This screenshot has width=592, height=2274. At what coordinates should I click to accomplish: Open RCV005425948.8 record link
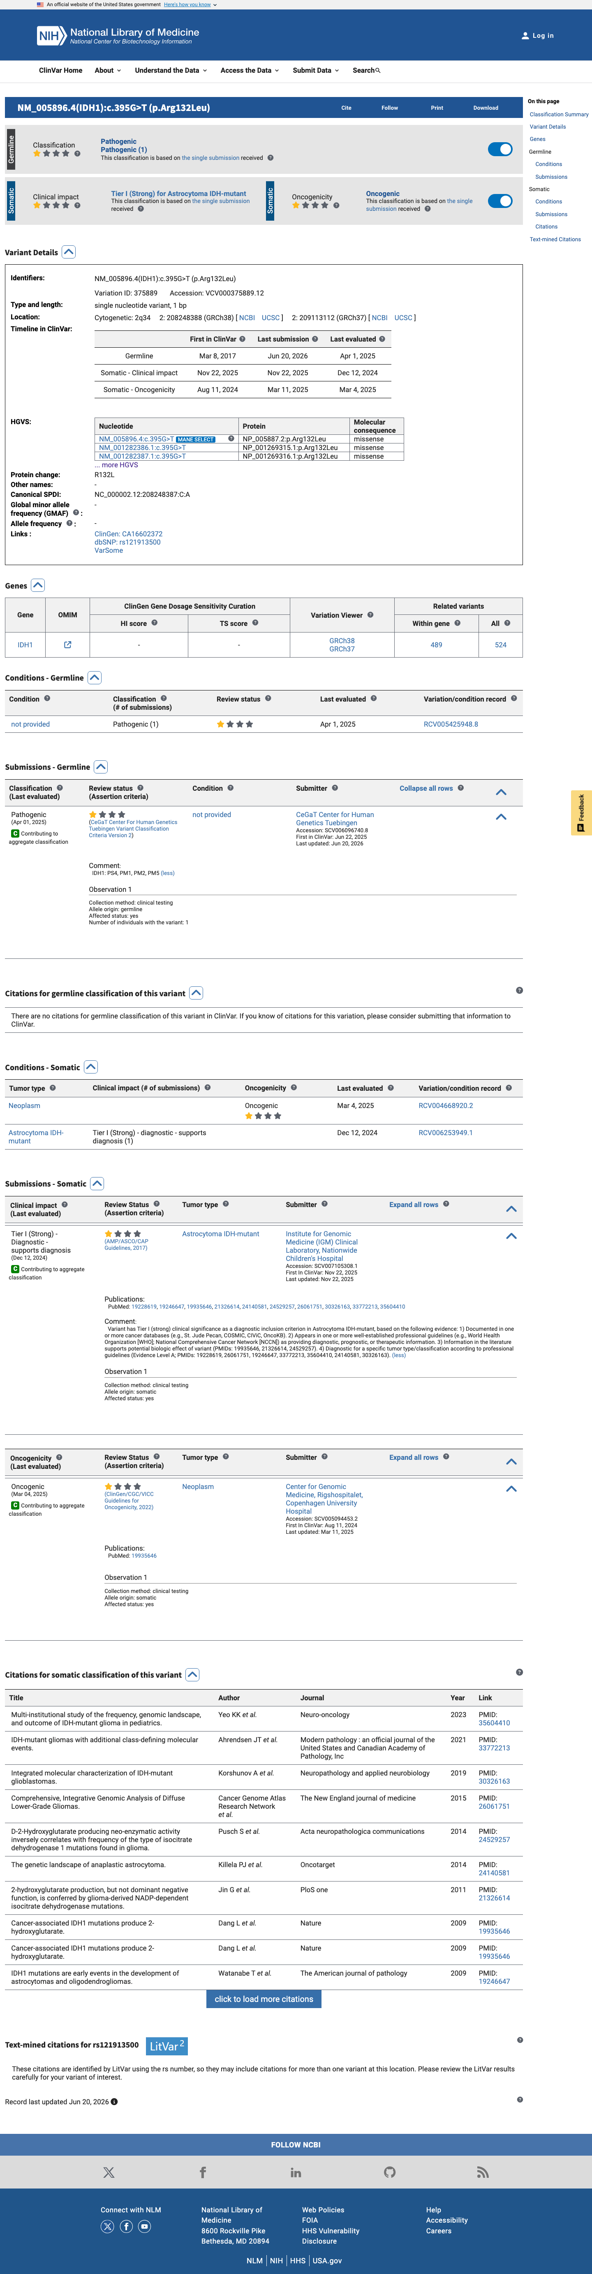click(451, 725)
